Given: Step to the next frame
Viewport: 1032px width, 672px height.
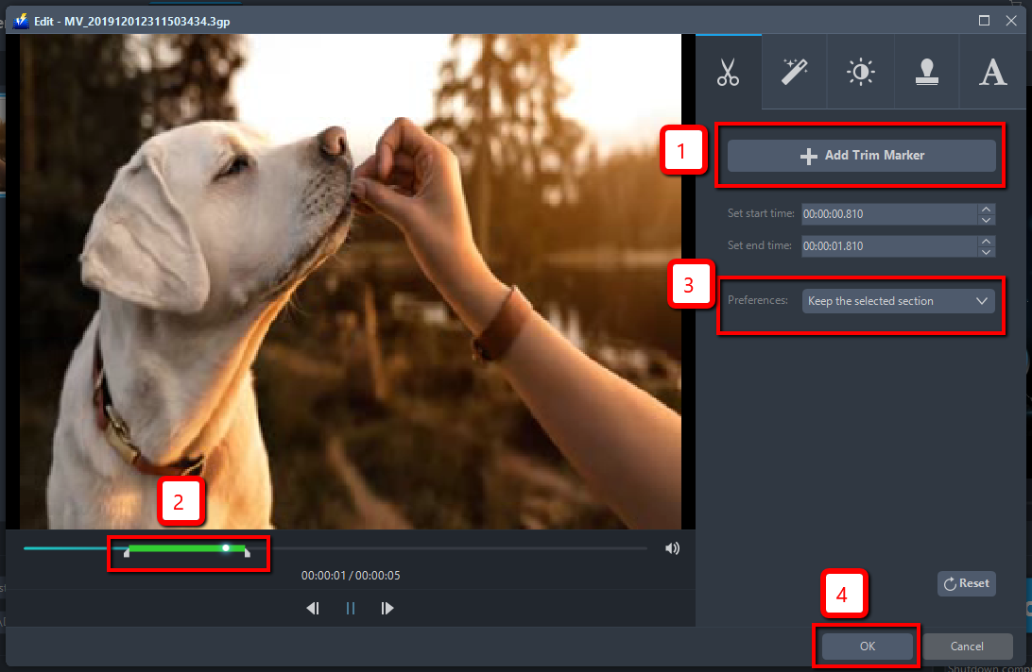Looking at the screenshot, I should pos(387,609).
